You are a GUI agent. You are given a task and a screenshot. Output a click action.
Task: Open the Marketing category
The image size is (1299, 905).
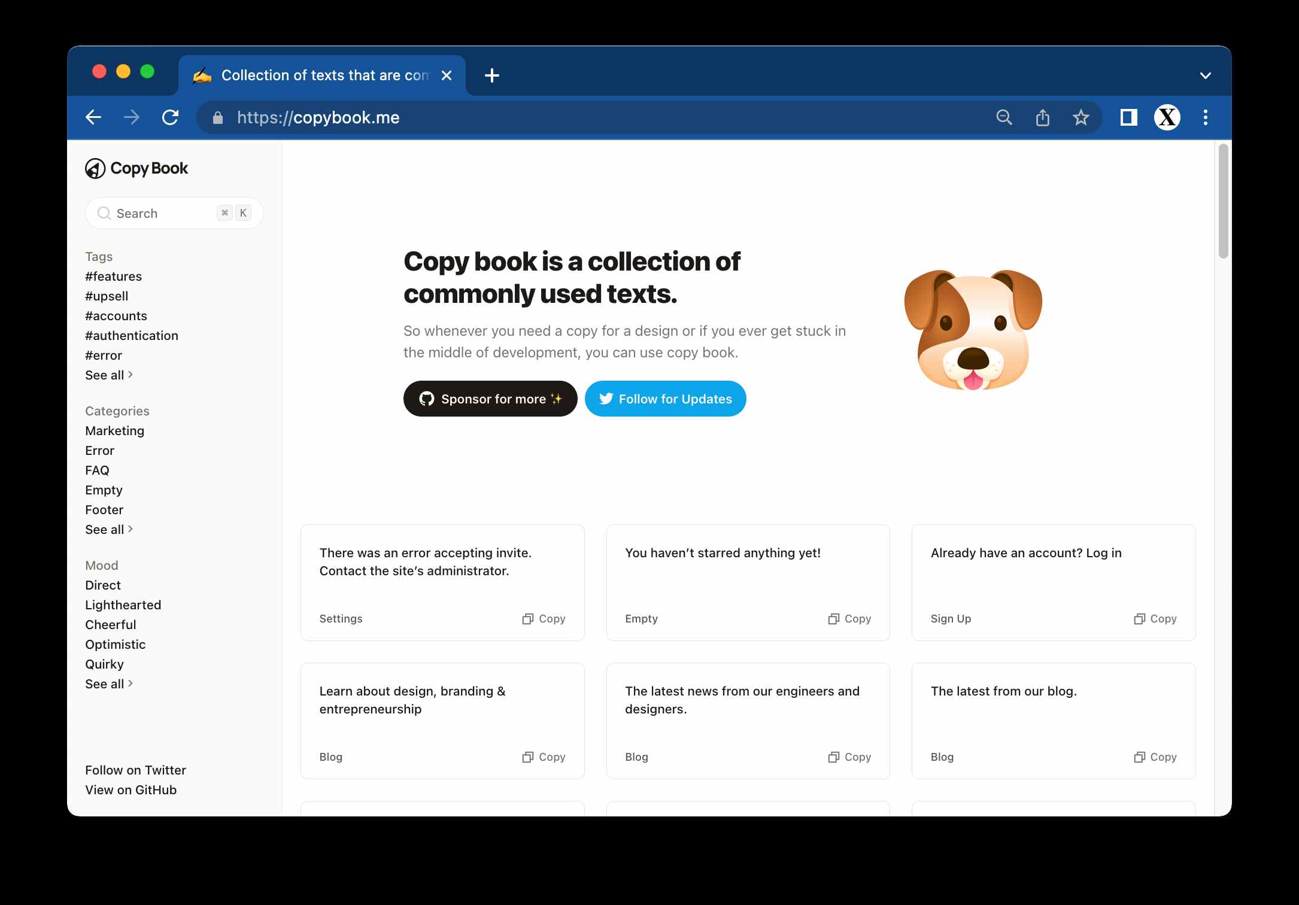point(115,431)
